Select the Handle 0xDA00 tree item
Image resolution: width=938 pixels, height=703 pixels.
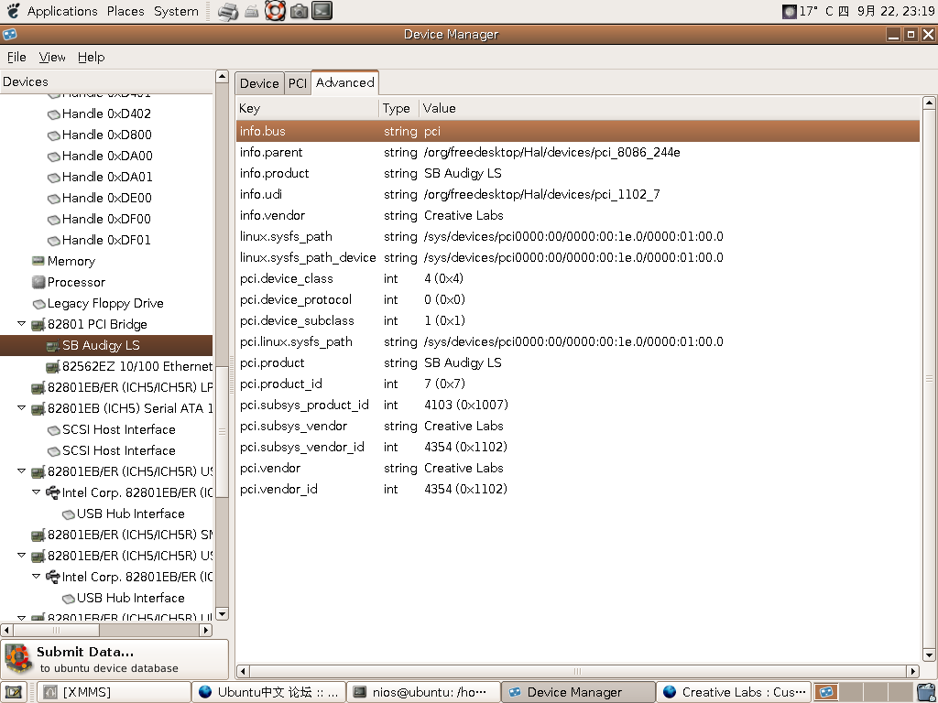coord(107,156)
